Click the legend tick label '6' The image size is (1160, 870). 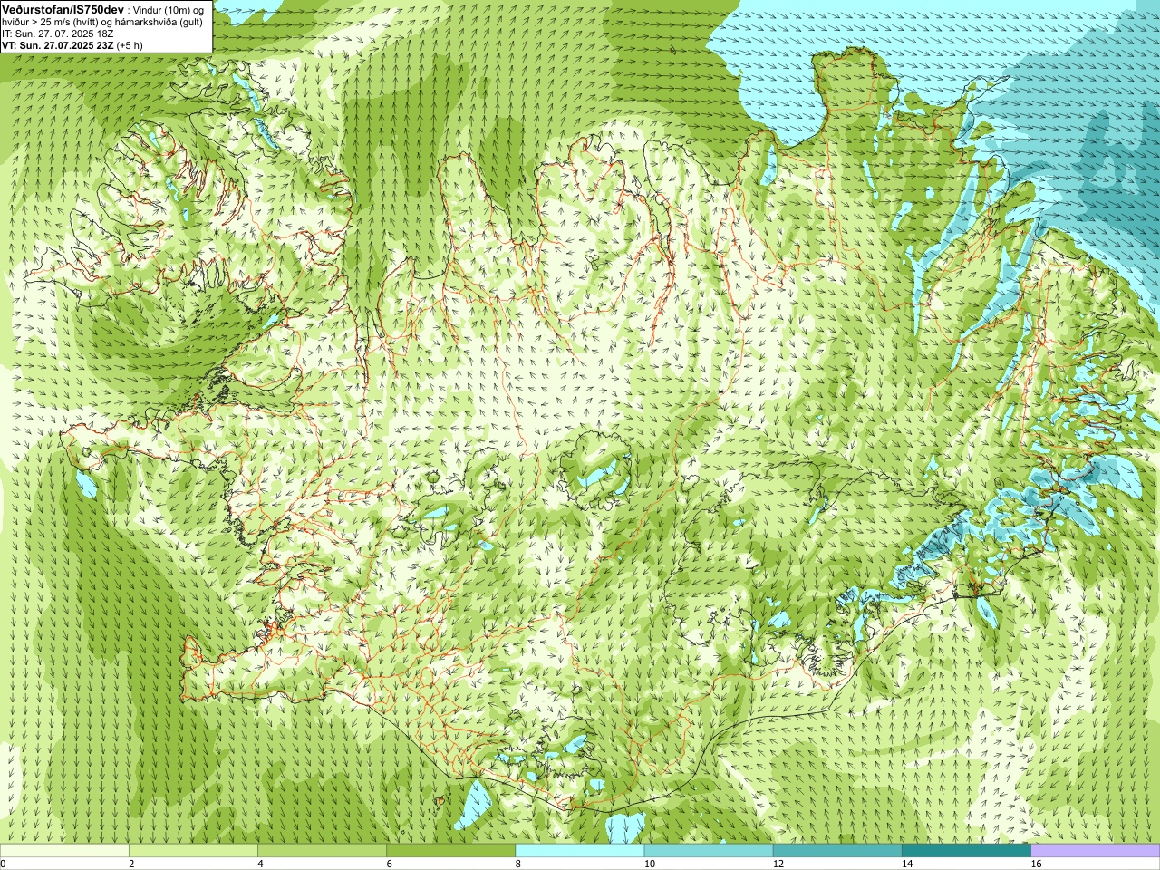[x=389, y=864]
